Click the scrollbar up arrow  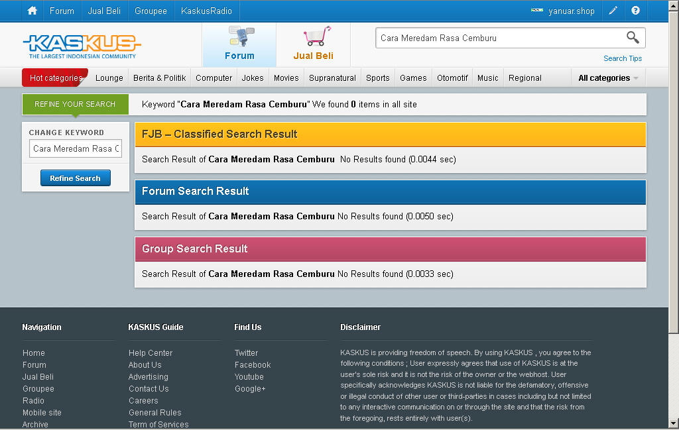pyautogui.click(x=674, y=5)
